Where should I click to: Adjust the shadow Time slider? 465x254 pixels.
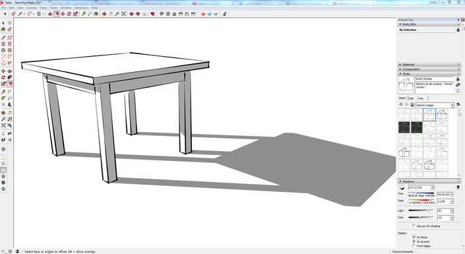(x=421, y=193)
